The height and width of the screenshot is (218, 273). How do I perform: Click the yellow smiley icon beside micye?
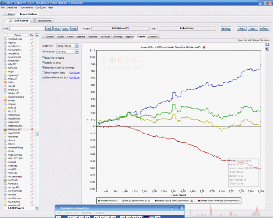5,72
